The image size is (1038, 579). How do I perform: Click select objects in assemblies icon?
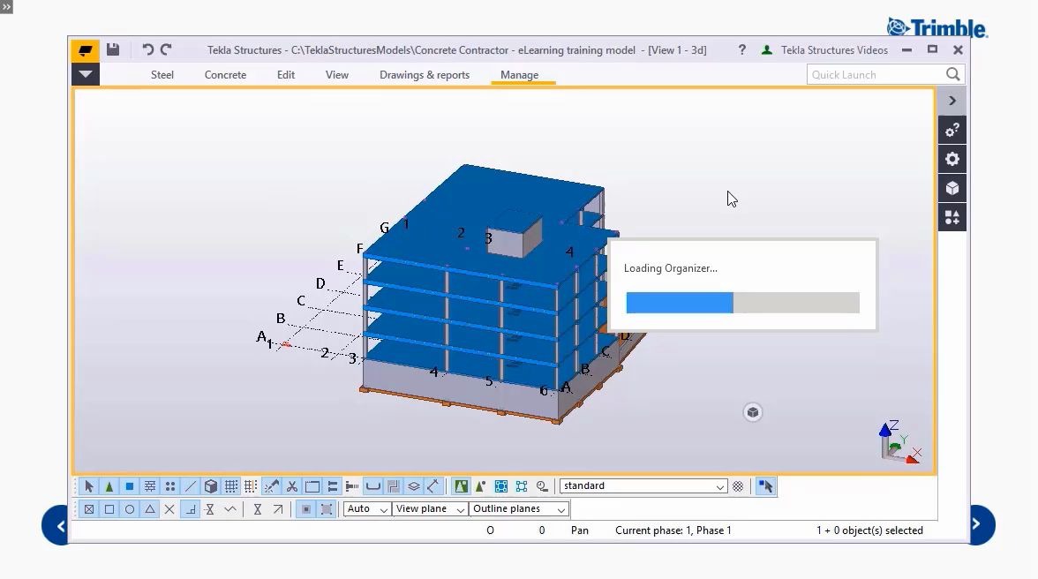click(522, 486)
